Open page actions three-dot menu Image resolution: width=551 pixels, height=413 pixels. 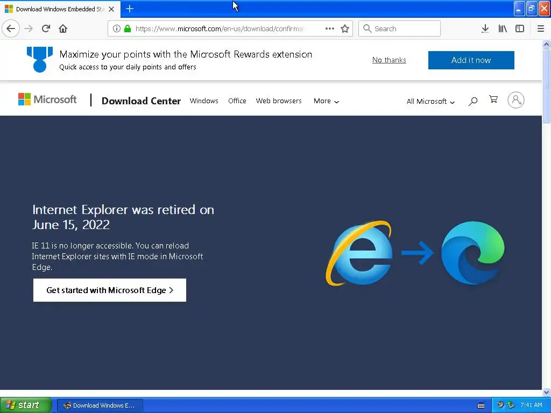(330, 29)
